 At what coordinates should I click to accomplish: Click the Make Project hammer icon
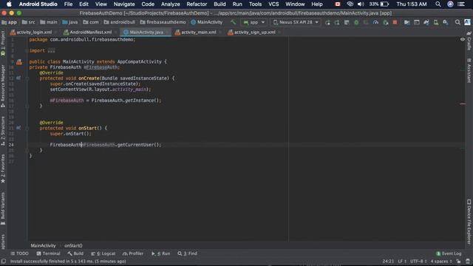tap(234, 22)
